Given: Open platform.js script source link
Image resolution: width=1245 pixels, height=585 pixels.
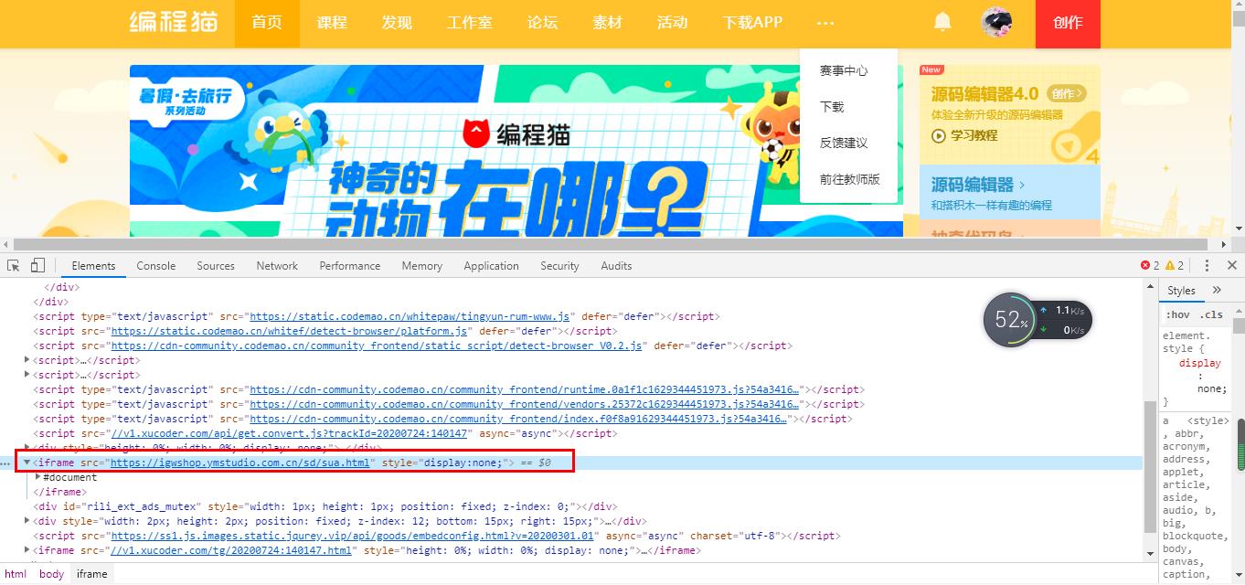Looking at the screenshot, I should tap(290, 331).
